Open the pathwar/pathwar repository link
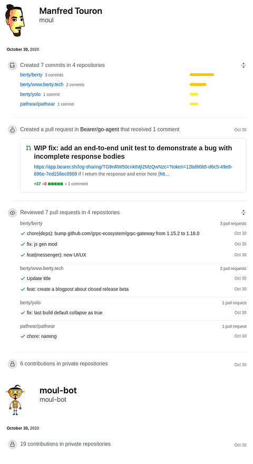The width and height of the screenshot is (253, 464). [x=37, y=104]
